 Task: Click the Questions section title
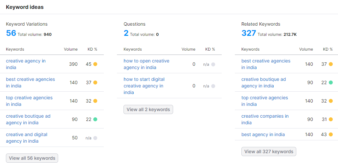pyautogui.click(x=135, y=24)
